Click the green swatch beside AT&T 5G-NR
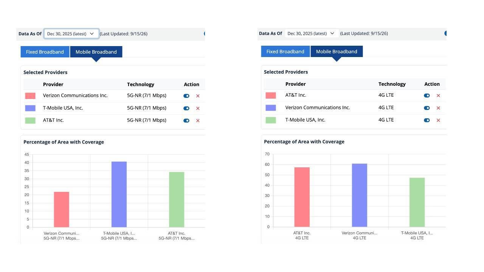Screen dimensions: 484x272 pos(30,121)
